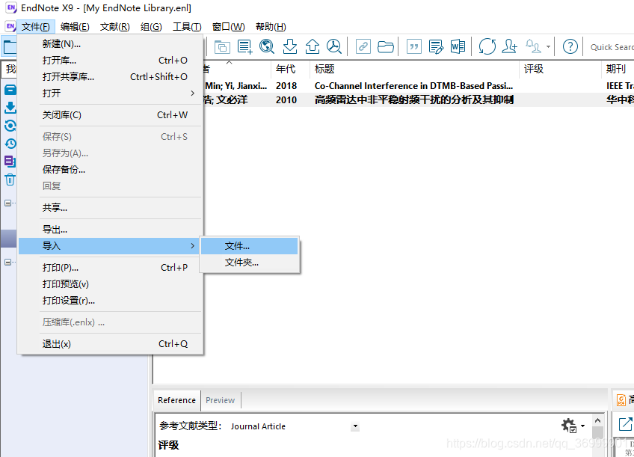Open the 工具(T) menu
The height and width of the screenshot is (457, 634).
[187, 27]
